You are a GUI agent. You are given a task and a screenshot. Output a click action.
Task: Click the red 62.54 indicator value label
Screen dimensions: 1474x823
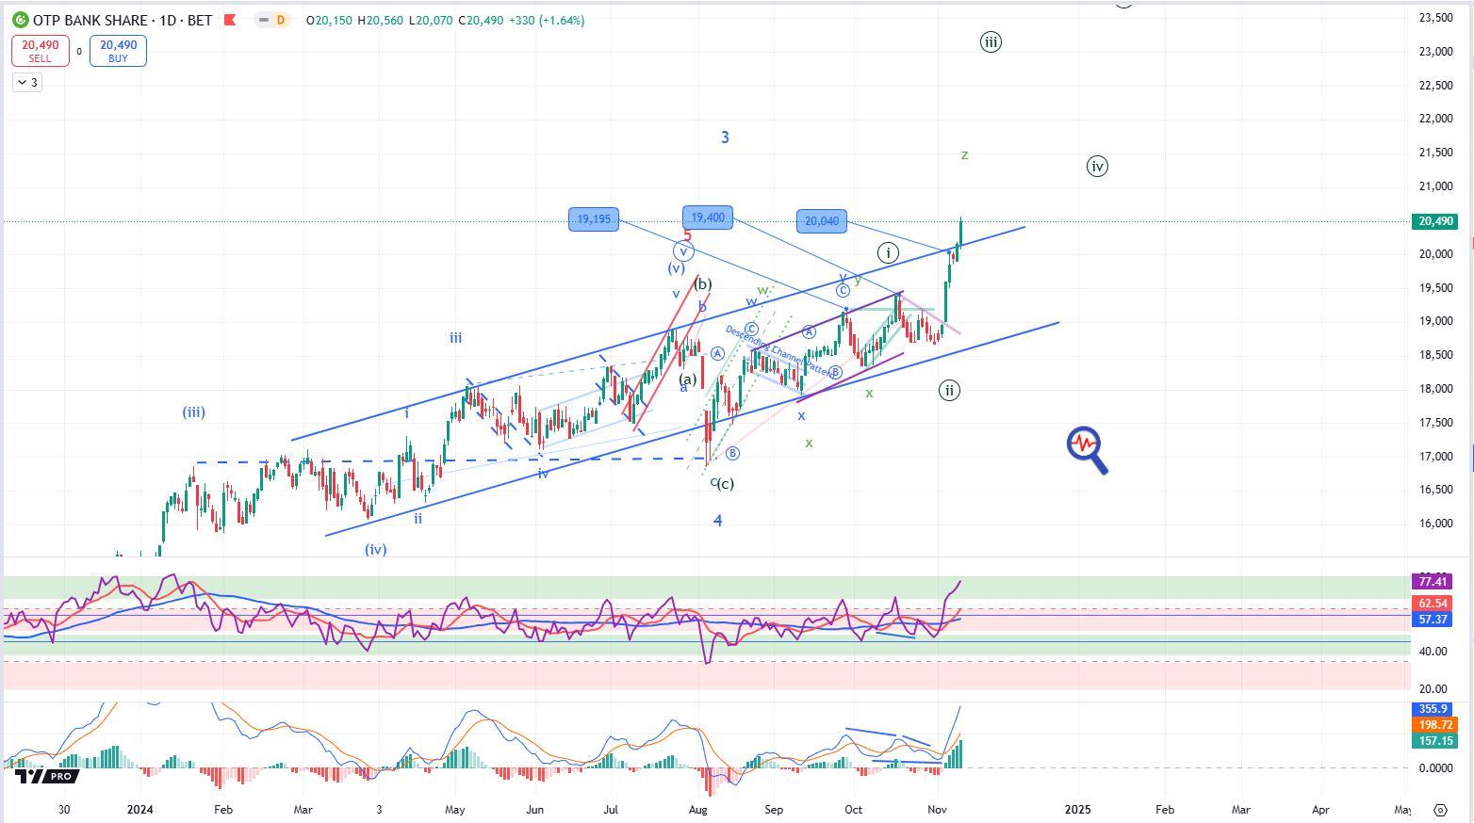tap(1432, 603)
